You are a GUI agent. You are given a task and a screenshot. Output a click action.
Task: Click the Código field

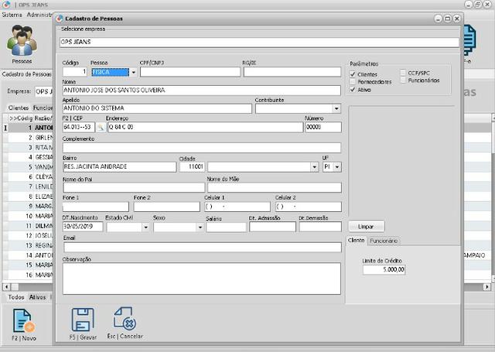[75, 72]
